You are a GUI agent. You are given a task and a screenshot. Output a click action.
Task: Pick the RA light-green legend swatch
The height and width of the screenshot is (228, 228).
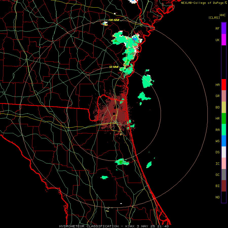224,130
